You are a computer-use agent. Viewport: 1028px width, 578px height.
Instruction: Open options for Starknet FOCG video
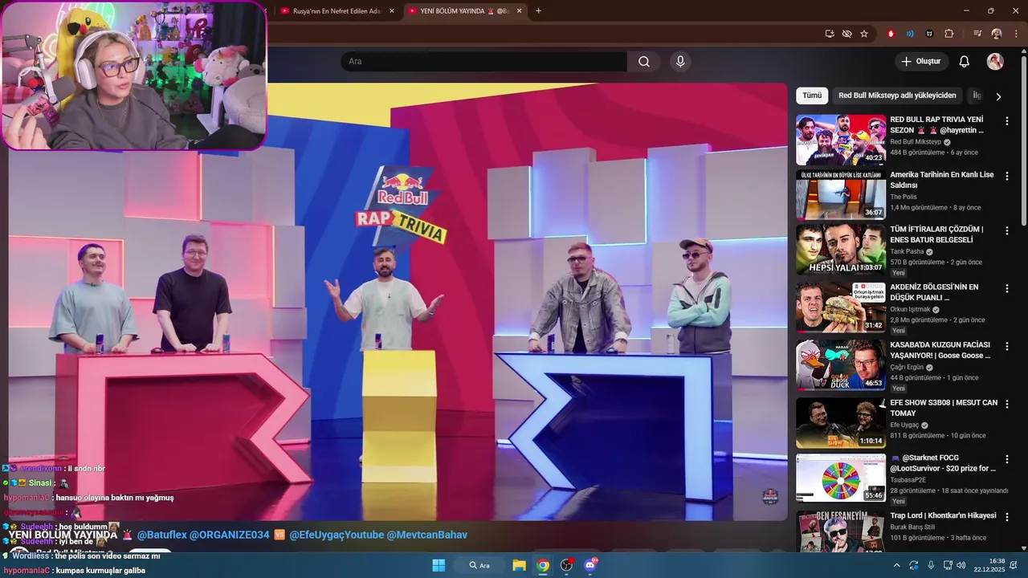coord(1007,460)
